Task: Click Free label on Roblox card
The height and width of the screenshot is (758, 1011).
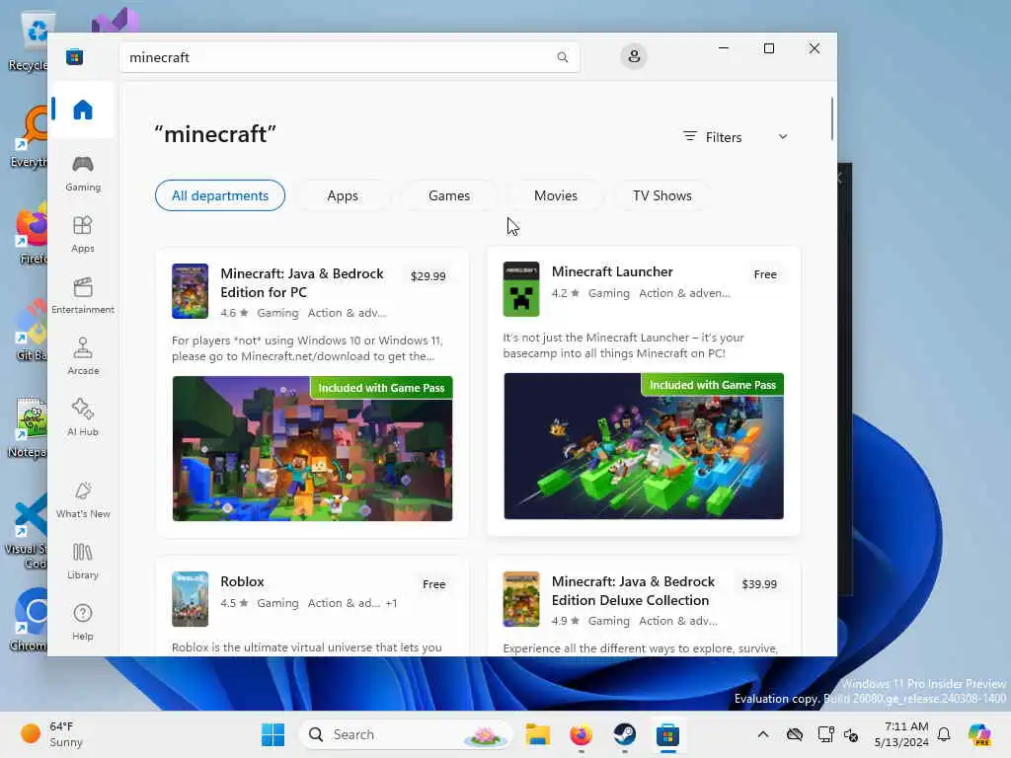Action: click(433, 584)
